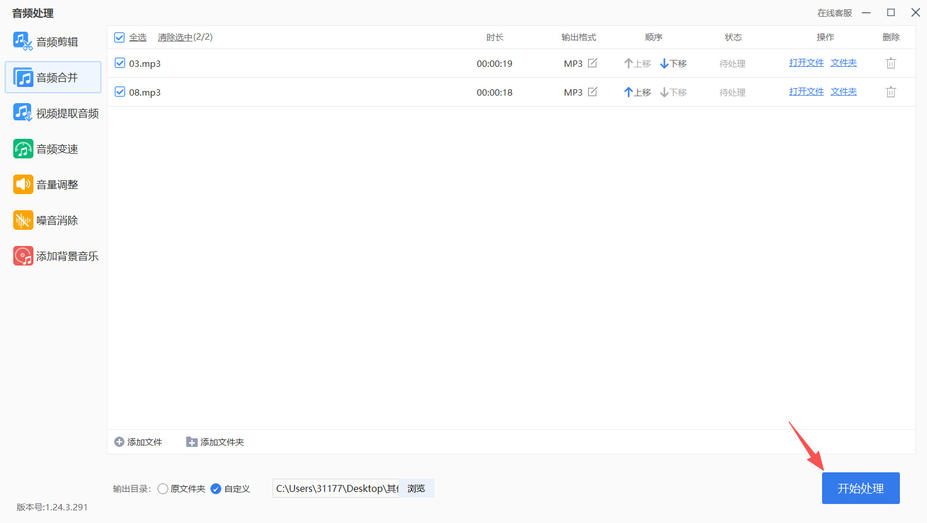927x523 pixels.
Task: Delete 08.mp3 with trash icon
Action: pyautogui.click(x=891, y=92)
